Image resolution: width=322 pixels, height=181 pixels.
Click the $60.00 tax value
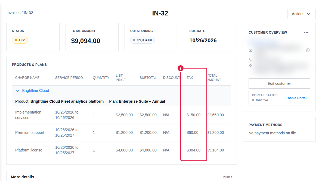coord(193,132)
